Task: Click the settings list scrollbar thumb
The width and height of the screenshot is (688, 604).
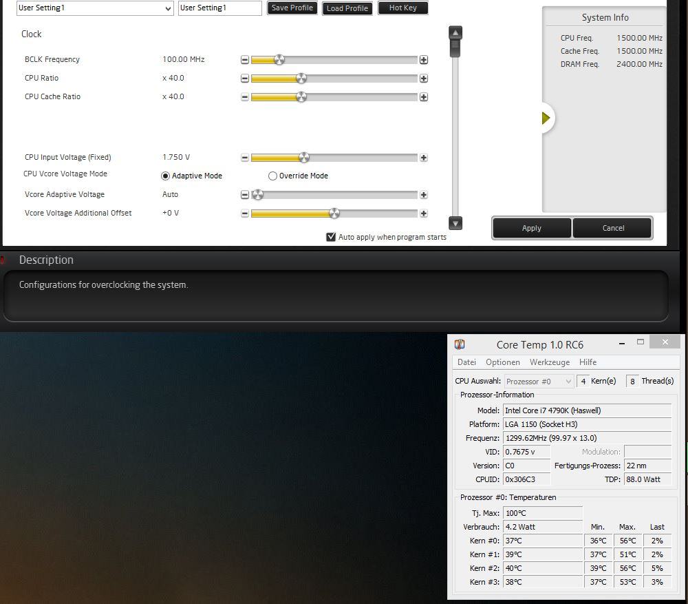Action: (455, 48)
